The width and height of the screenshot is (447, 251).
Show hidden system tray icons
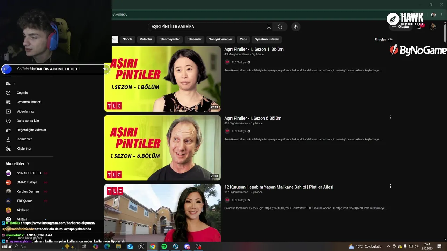(x=388, y=246)
